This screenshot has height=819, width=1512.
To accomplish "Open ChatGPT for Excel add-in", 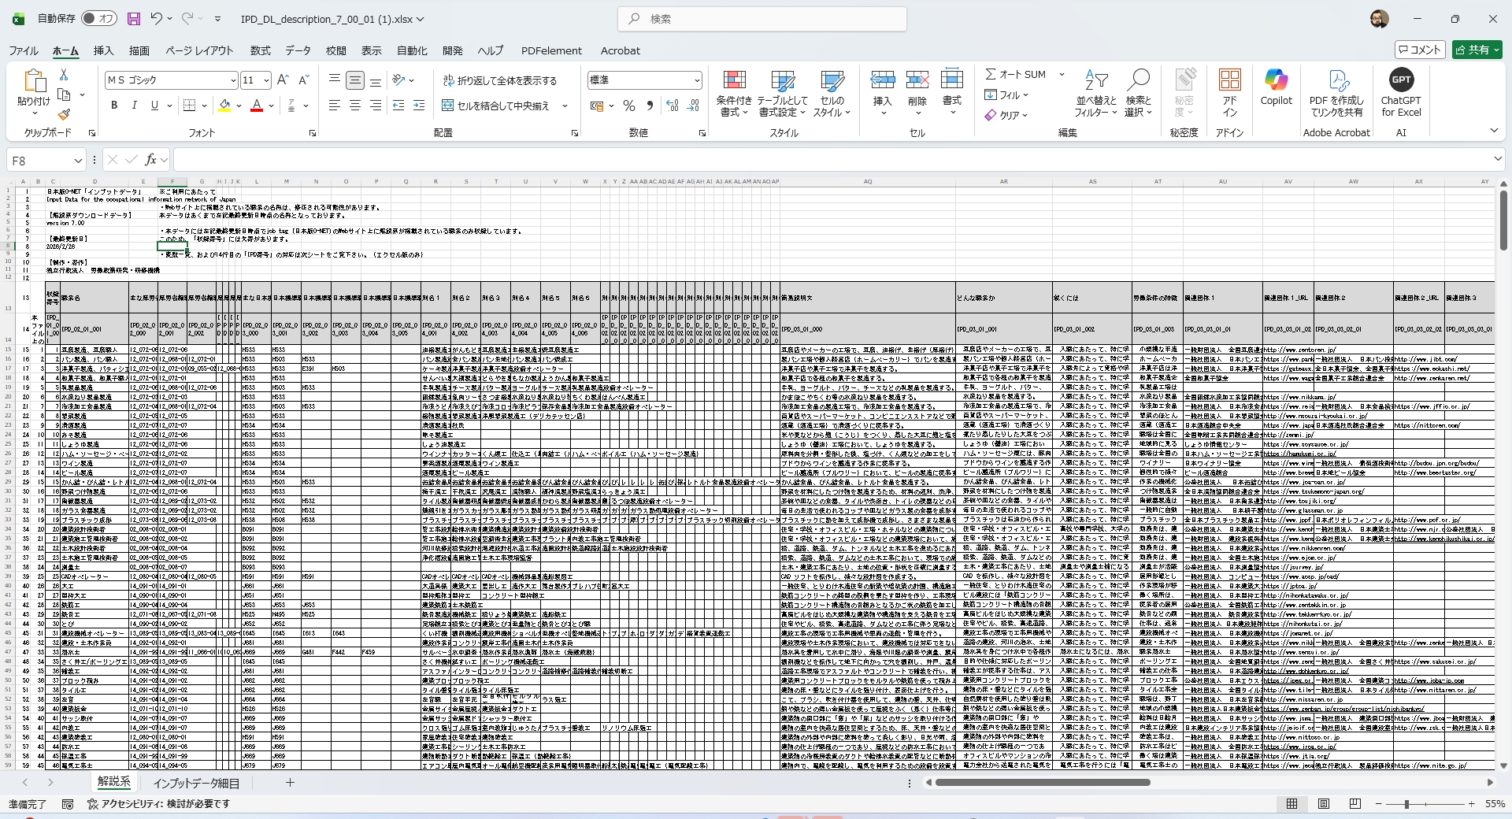I will pyautogui.click(x=1400, y=80).
